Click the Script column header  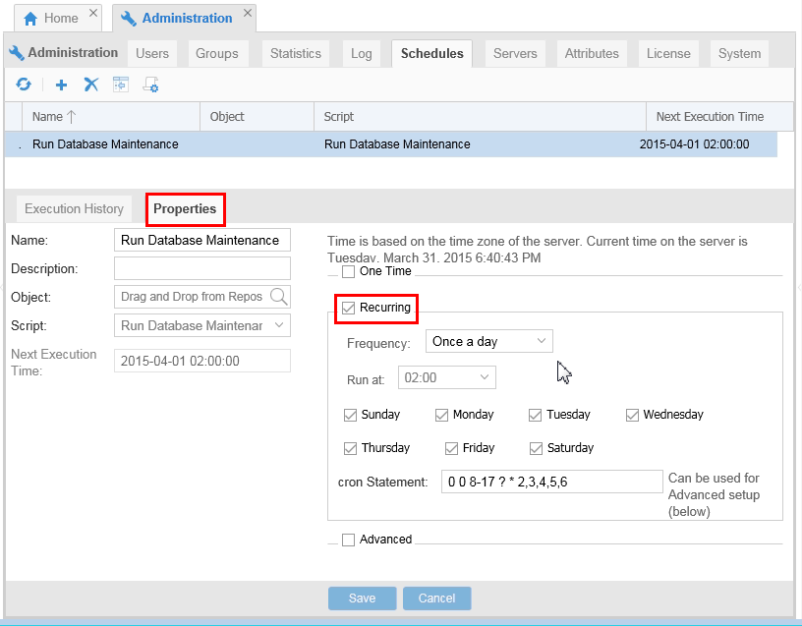point(480,117)
